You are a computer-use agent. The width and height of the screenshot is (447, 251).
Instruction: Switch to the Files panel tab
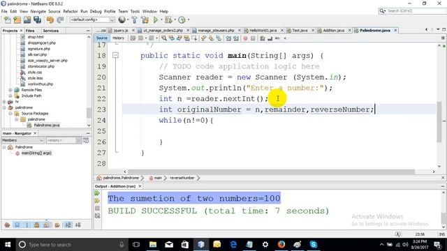click(30, 31)
